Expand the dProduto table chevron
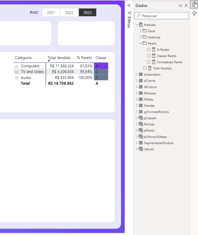This screenshot has height=235, width=198. coord(136,87)
